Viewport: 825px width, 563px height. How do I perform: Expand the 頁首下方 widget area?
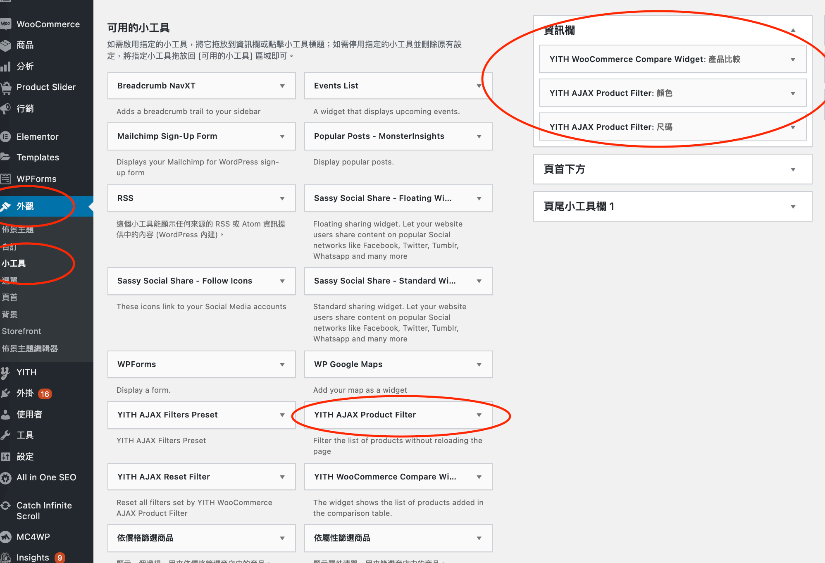pyautogui.click(x=793, y=169)
